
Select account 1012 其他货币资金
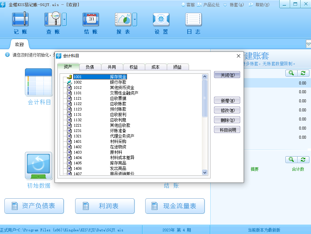104,88
